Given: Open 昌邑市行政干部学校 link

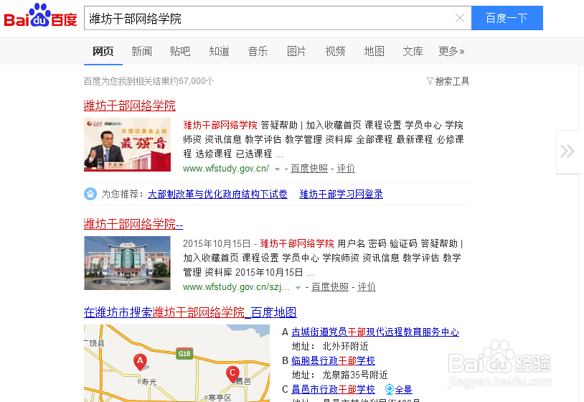Looking at the screenshot, I should tap(333, 389).
